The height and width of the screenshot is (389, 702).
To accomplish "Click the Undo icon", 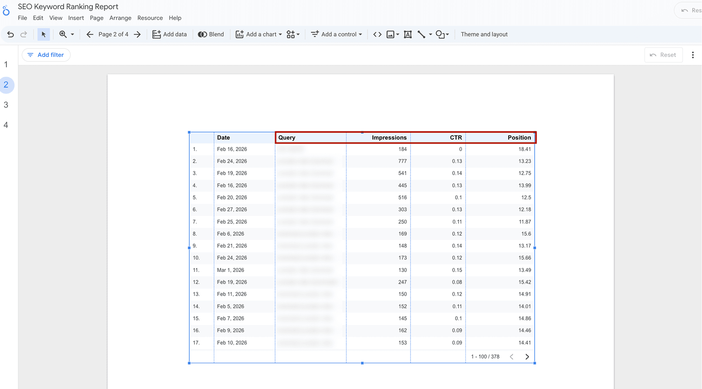I will pyautogui.click(x=11, y=34).
